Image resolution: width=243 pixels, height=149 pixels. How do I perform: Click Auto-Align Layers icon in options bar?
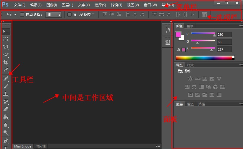(x=204, y=14)
